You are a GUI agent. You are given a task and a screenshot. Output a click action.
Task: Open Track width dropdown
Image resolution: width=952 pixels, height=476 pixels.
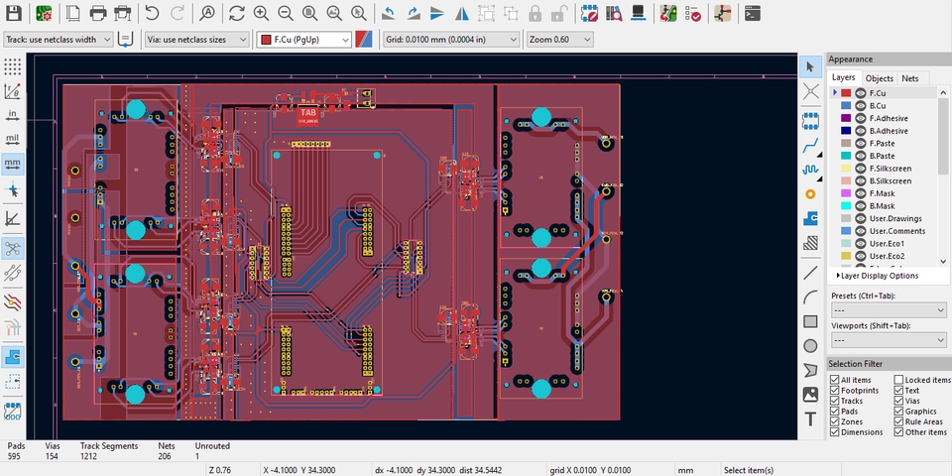(59, 40)
